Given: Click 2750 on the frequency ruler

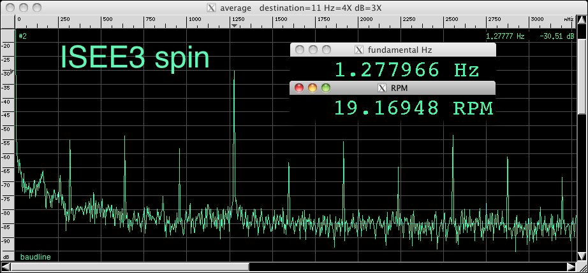Looking at the screenshot, I should pyautogui.click(x=495, y=20).
